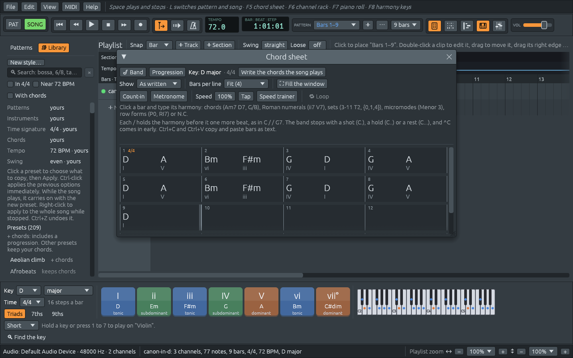Clear the library search with the X button
This screenshot has height=358, width=573.
[89, 72]
